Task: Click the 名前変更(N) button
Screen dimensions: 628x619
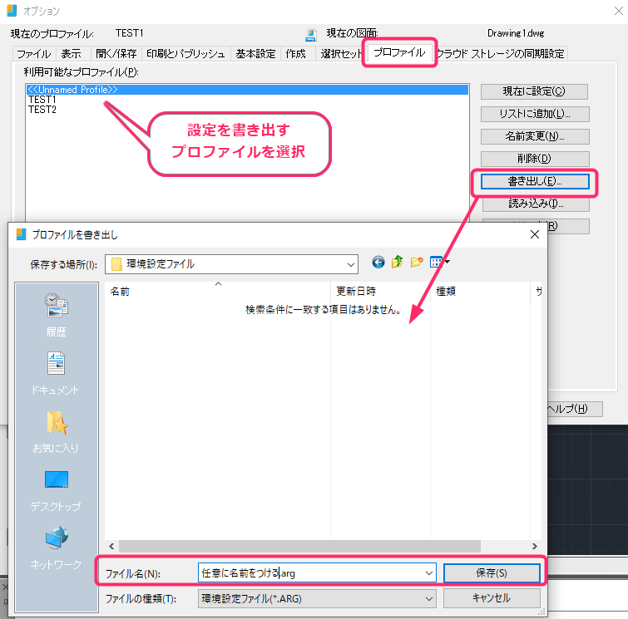Action: pos(535,136)
